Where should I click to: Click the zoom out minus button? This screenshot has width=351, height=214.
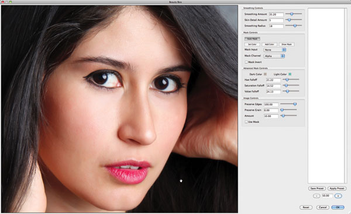click(x=316, y=196)
